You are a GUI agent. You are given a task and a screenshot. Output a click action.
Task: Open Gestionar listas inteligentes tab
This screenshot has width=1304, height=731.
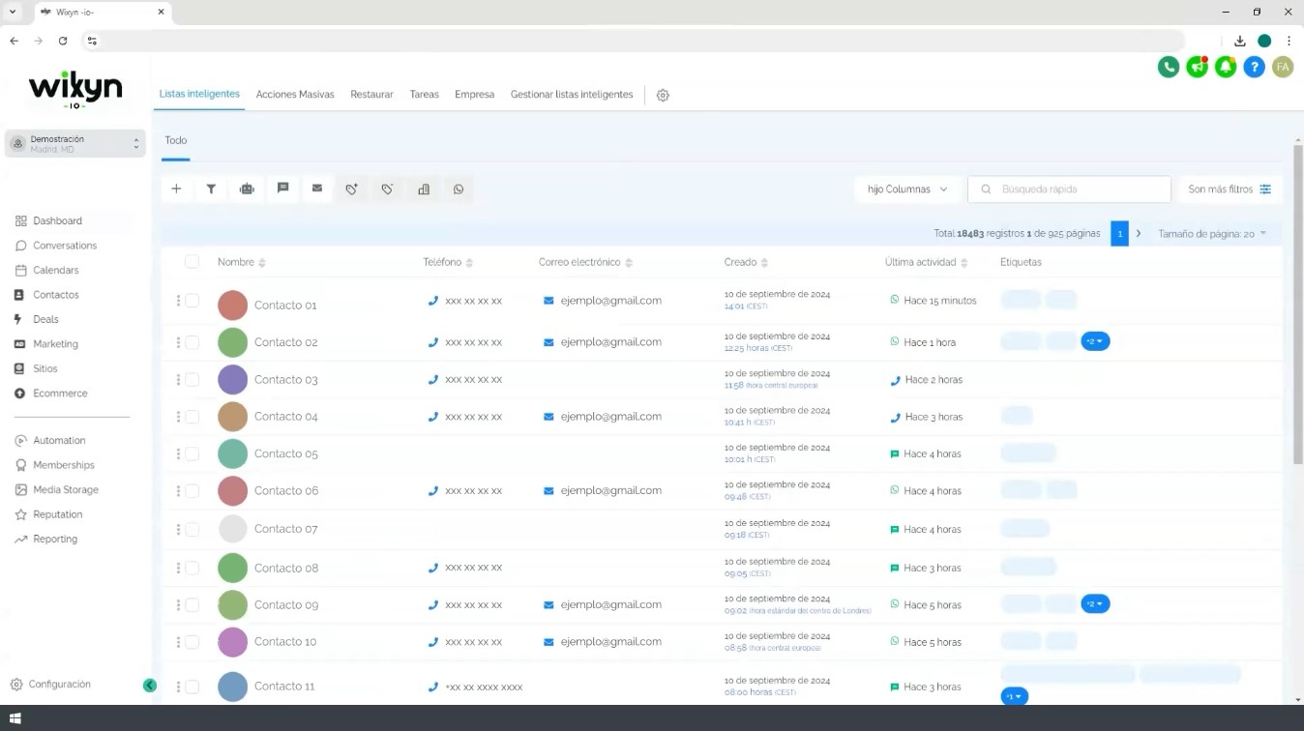click(x=572, y=95)
